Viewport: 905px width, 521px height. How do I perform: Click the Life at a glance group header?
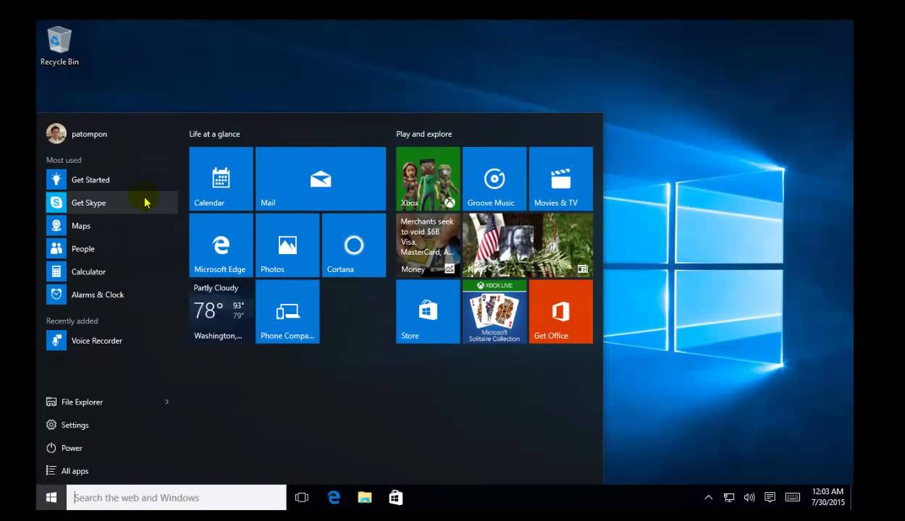pos(215,134)
